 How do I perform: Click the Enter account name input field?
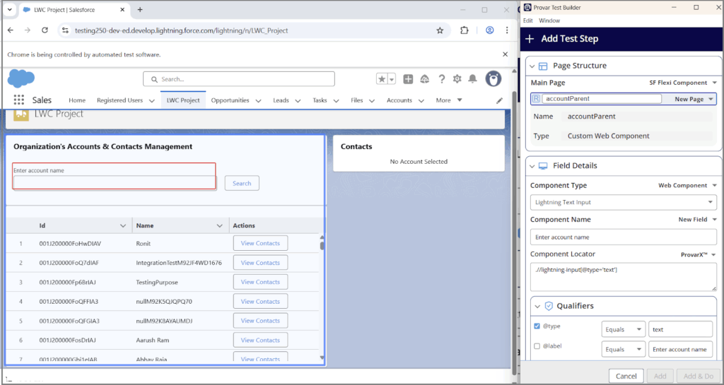114,182
